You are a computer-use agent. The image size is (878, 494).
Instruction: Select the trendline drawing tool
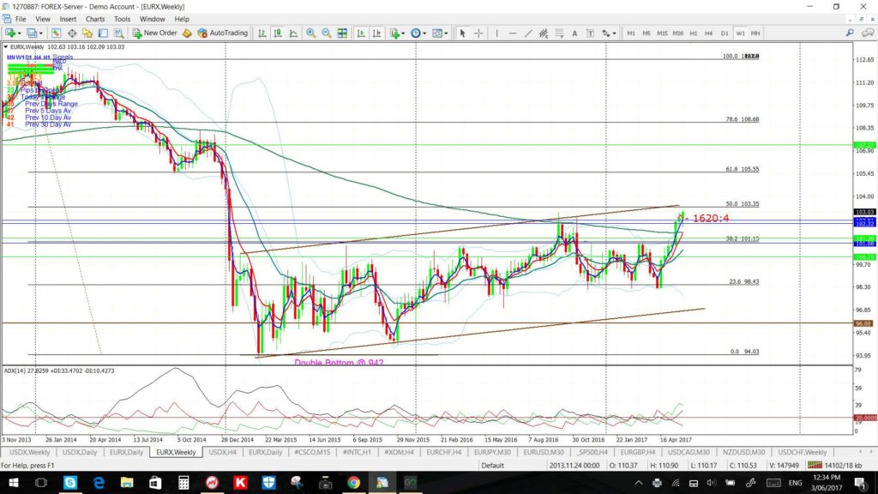point(527,33)
